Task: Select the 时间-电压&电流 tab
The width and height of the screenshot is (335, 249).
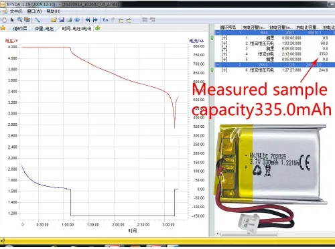Action: point(76,28)
